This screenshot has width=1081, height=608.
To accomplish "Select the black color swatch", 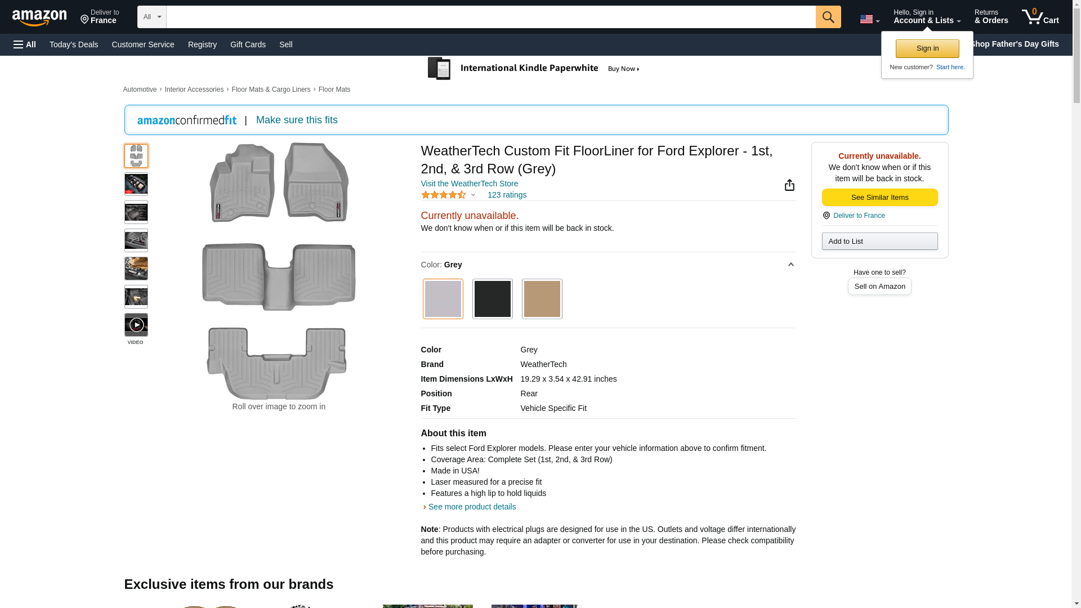I will pos(492,299).
